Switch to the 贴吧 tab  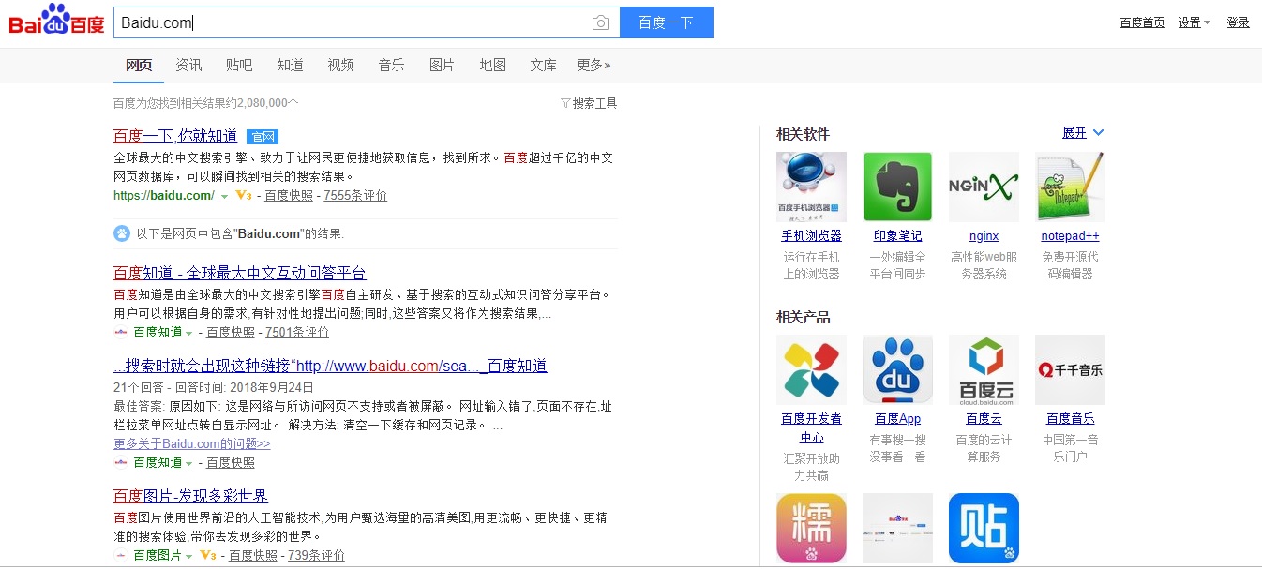pos(239,65)
